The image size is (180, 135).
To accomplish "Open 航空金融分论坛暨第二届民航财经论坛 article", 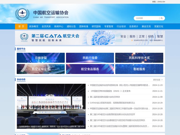I will (x=119, y=126).
